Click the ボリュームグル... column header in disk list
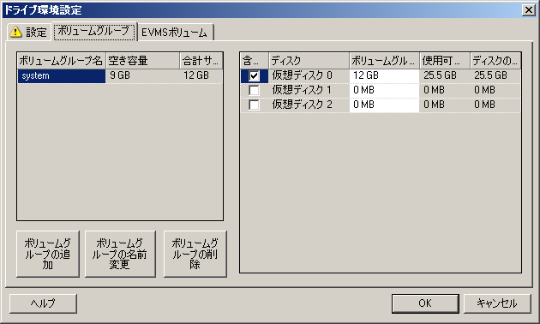This screenshot has width=540, height=324. [x=384, y=61]
